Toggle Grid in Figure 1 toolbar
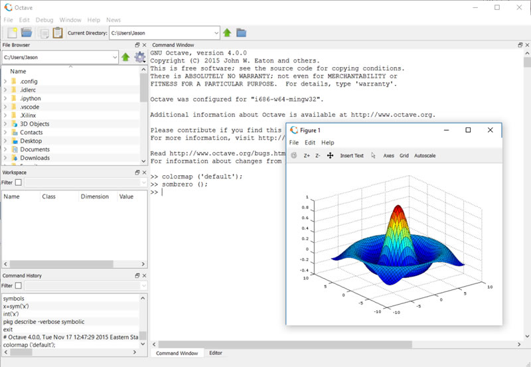Screen dimensions: 531x367 [404, 156]
